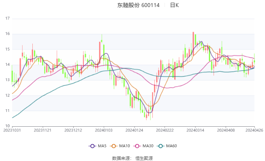Click the tall red candle just before 20240103
The image size is (265, 161).
pos(100,53)
